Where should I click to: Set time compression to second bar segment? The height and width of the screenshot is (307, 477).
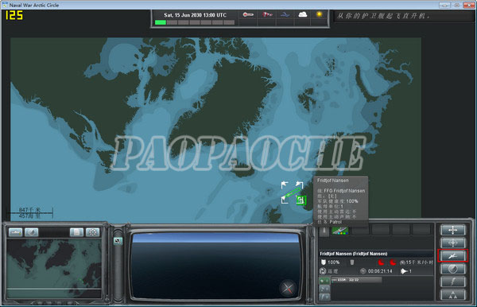pyautogui.click(x=172, y=22)
